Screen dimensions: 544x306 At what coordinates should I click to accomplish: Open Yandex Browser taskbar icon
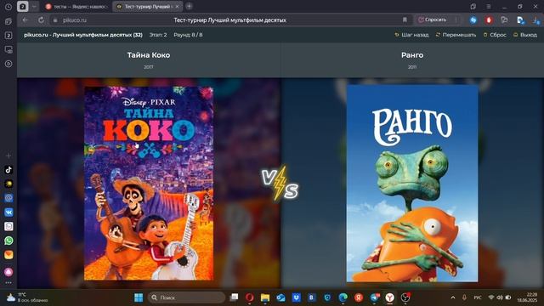click(x=390, y=297)
